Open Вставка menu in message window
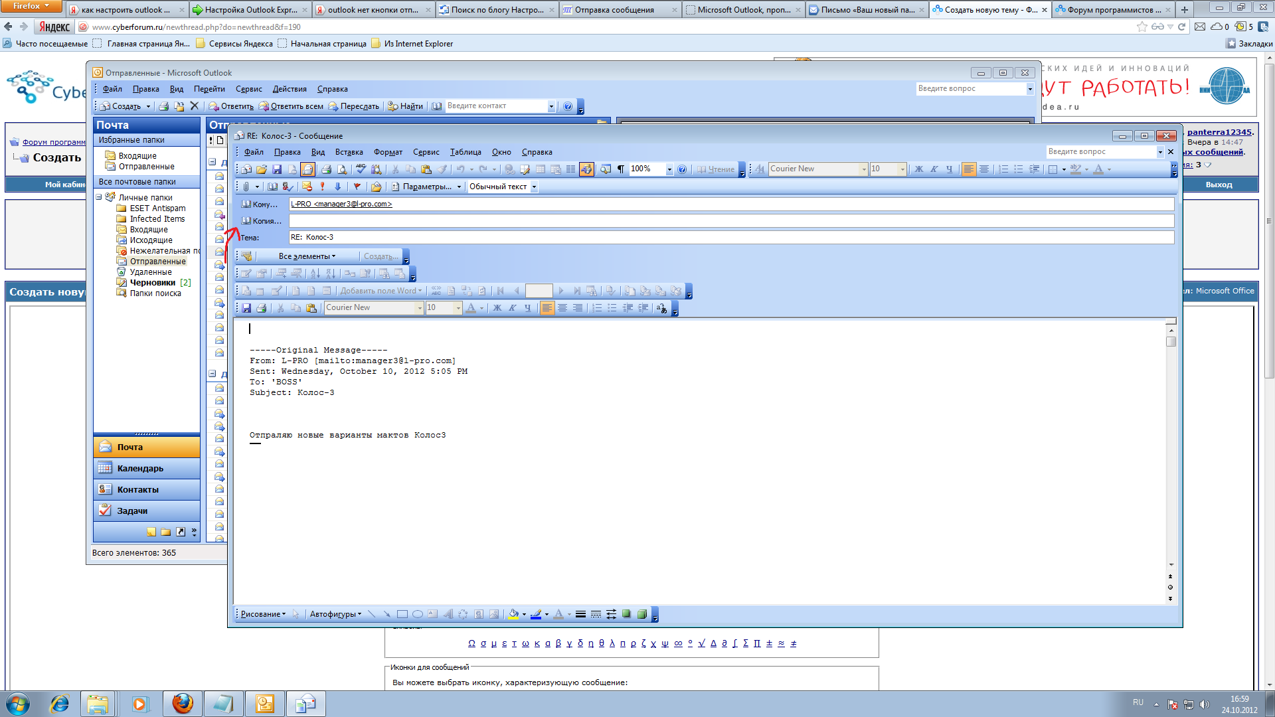 pos(349,152)
